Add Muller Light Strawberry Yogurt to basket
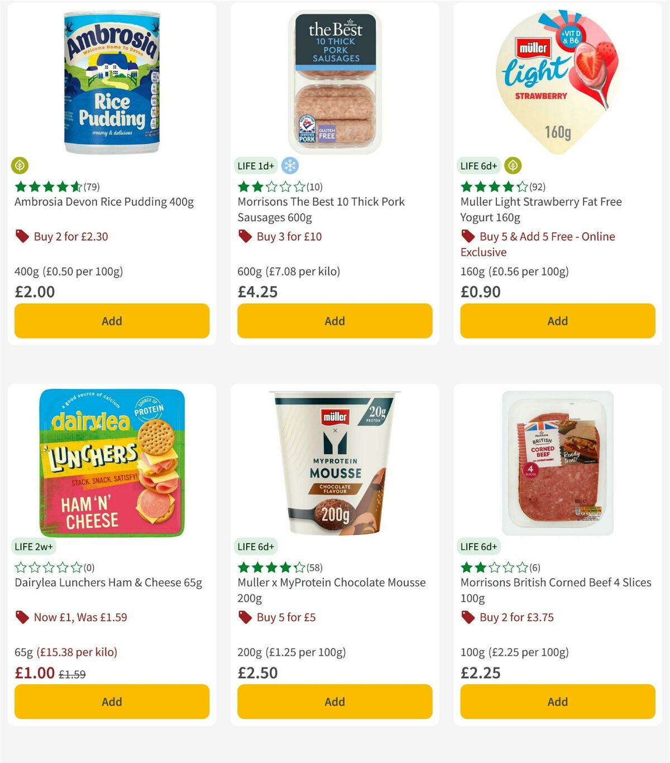 (x=557, y=321)
